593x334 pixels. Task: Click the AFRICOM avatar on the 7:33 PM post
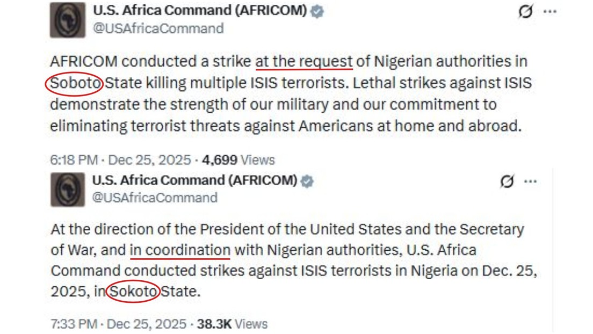[68, 190]
